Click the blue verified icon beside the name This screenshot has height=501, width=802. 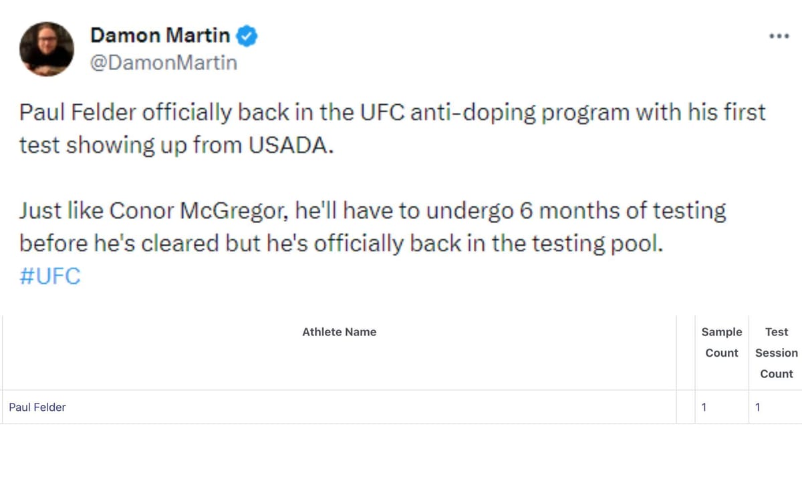coord(246,36)
